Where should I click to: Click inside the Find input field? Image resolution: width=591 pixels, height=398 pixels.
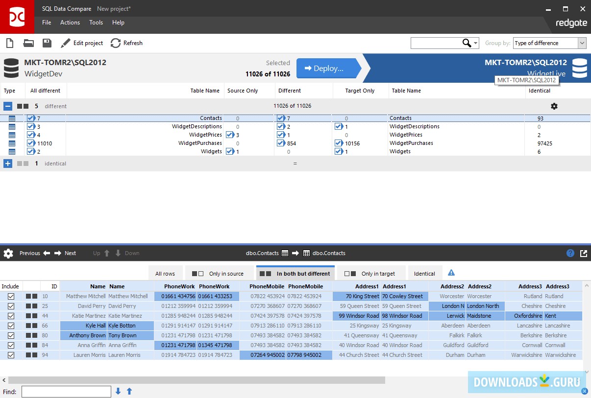click(x=66, y=391)
